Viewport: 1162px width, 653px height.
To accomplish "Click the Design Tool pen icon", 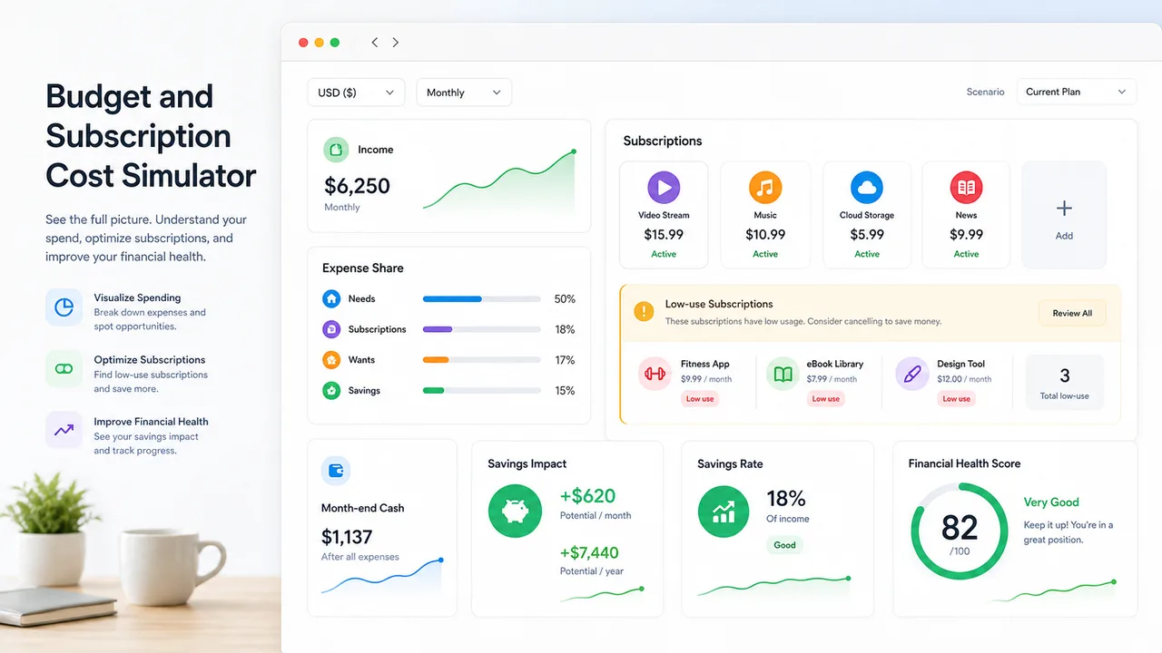I will [x=912, y=374].
